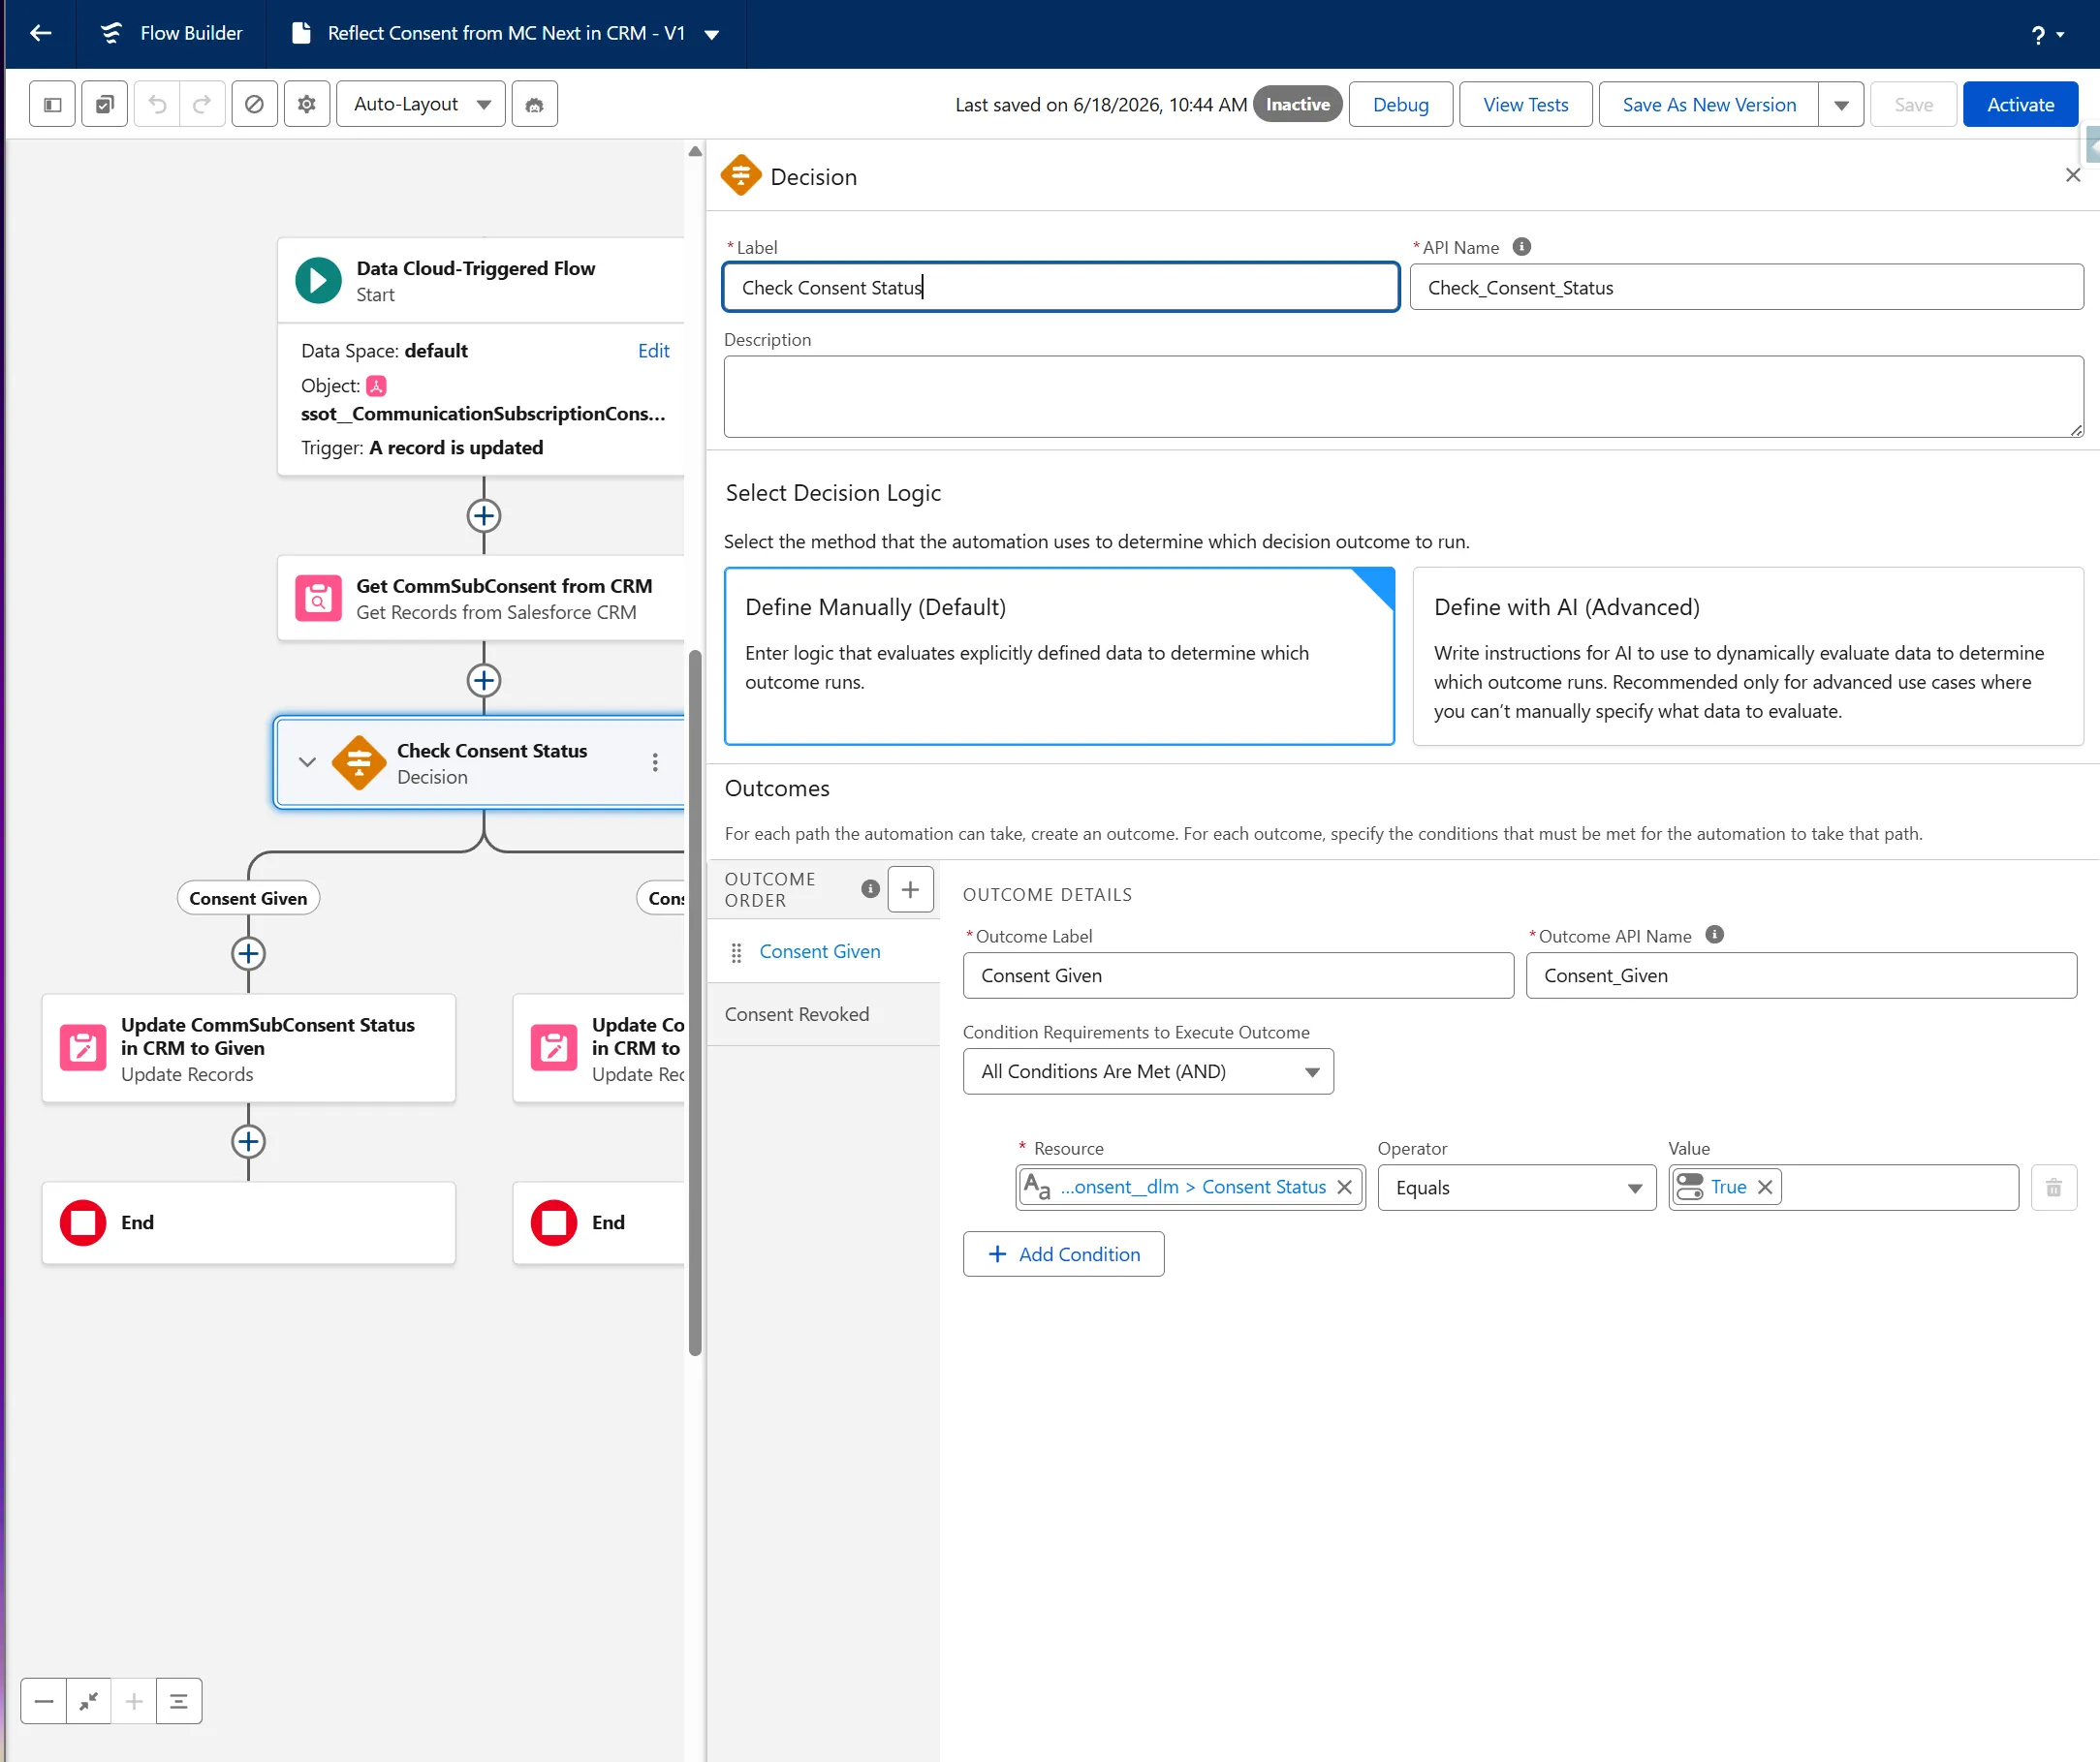Click the API Name input field

pos(1746,288)
